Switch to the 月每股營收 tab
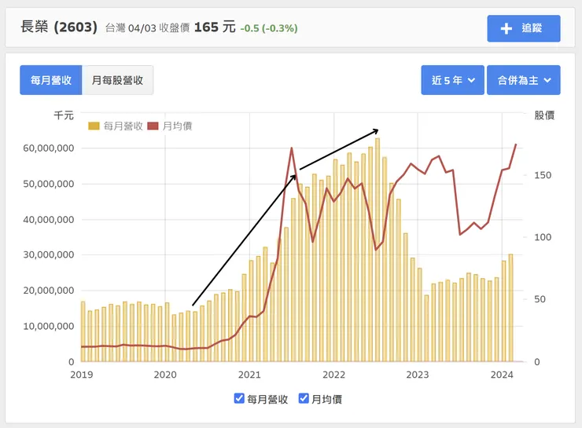This screenshot has width=582, height=428. click(x=117, y=80)
